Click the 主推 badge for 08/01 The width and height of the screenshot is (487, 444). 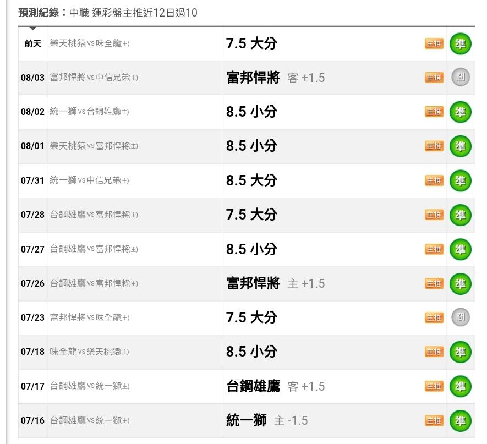tap(434, 146)
